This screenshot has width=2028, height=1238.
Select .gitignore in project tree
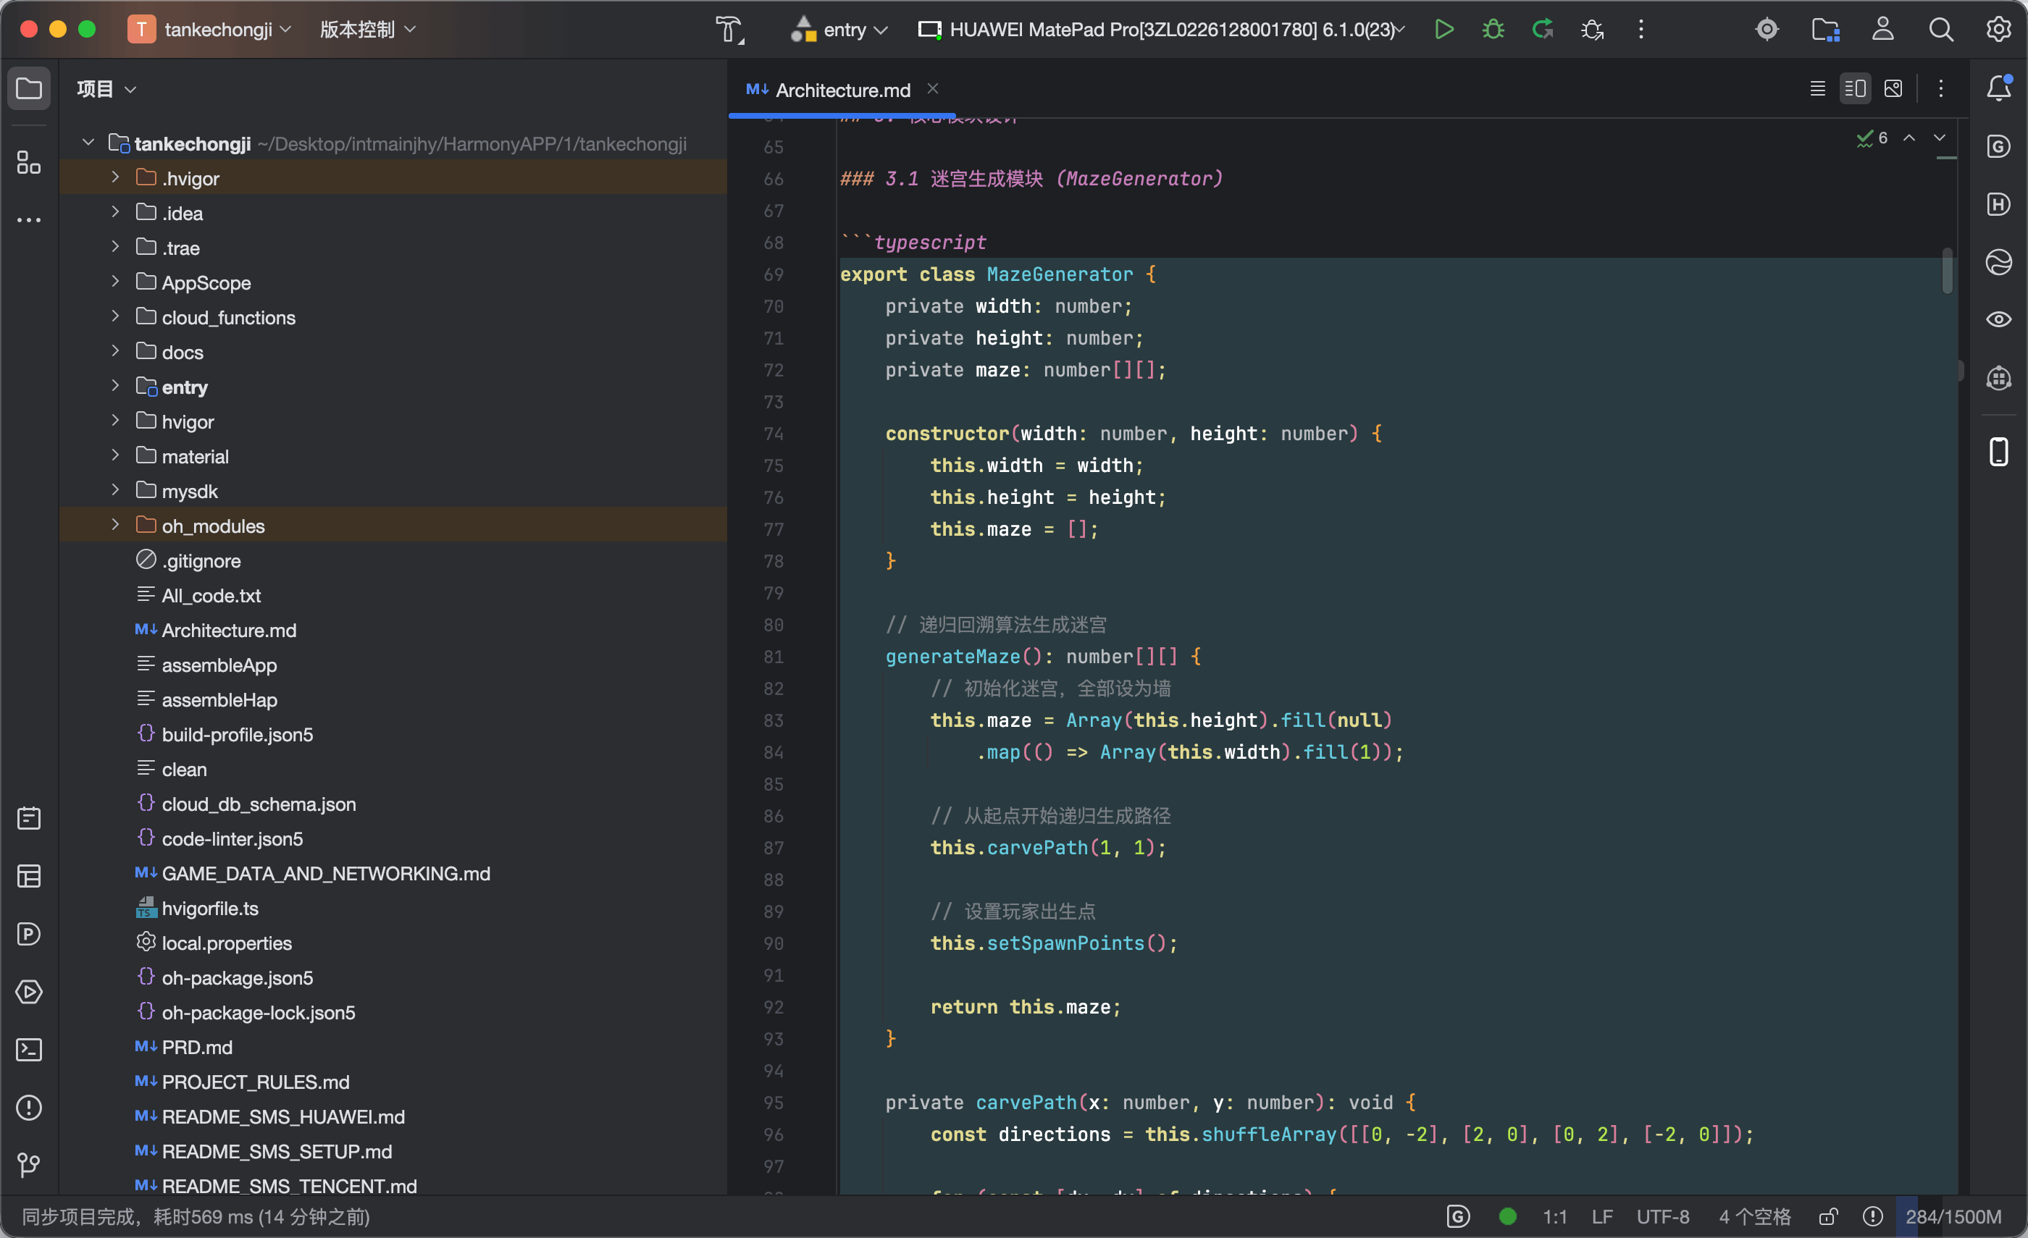[201, 560]
